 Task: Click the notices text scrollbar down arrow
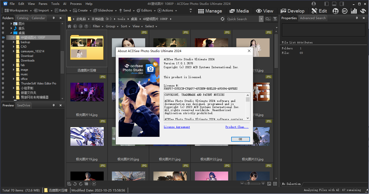(x=248, y=118)
